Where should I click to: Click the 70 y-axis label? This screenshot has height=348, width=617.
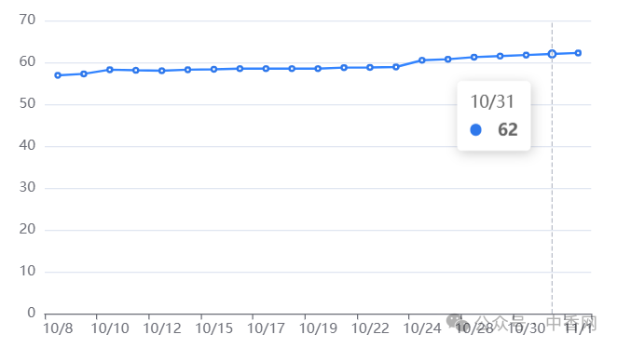[x=27, y=20]
